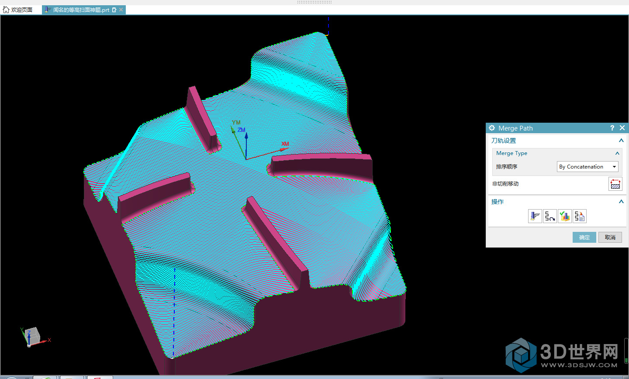
Task: Click the view triad cube in the viewport corner
Action: pyautogui.click(x=32, y=336)
